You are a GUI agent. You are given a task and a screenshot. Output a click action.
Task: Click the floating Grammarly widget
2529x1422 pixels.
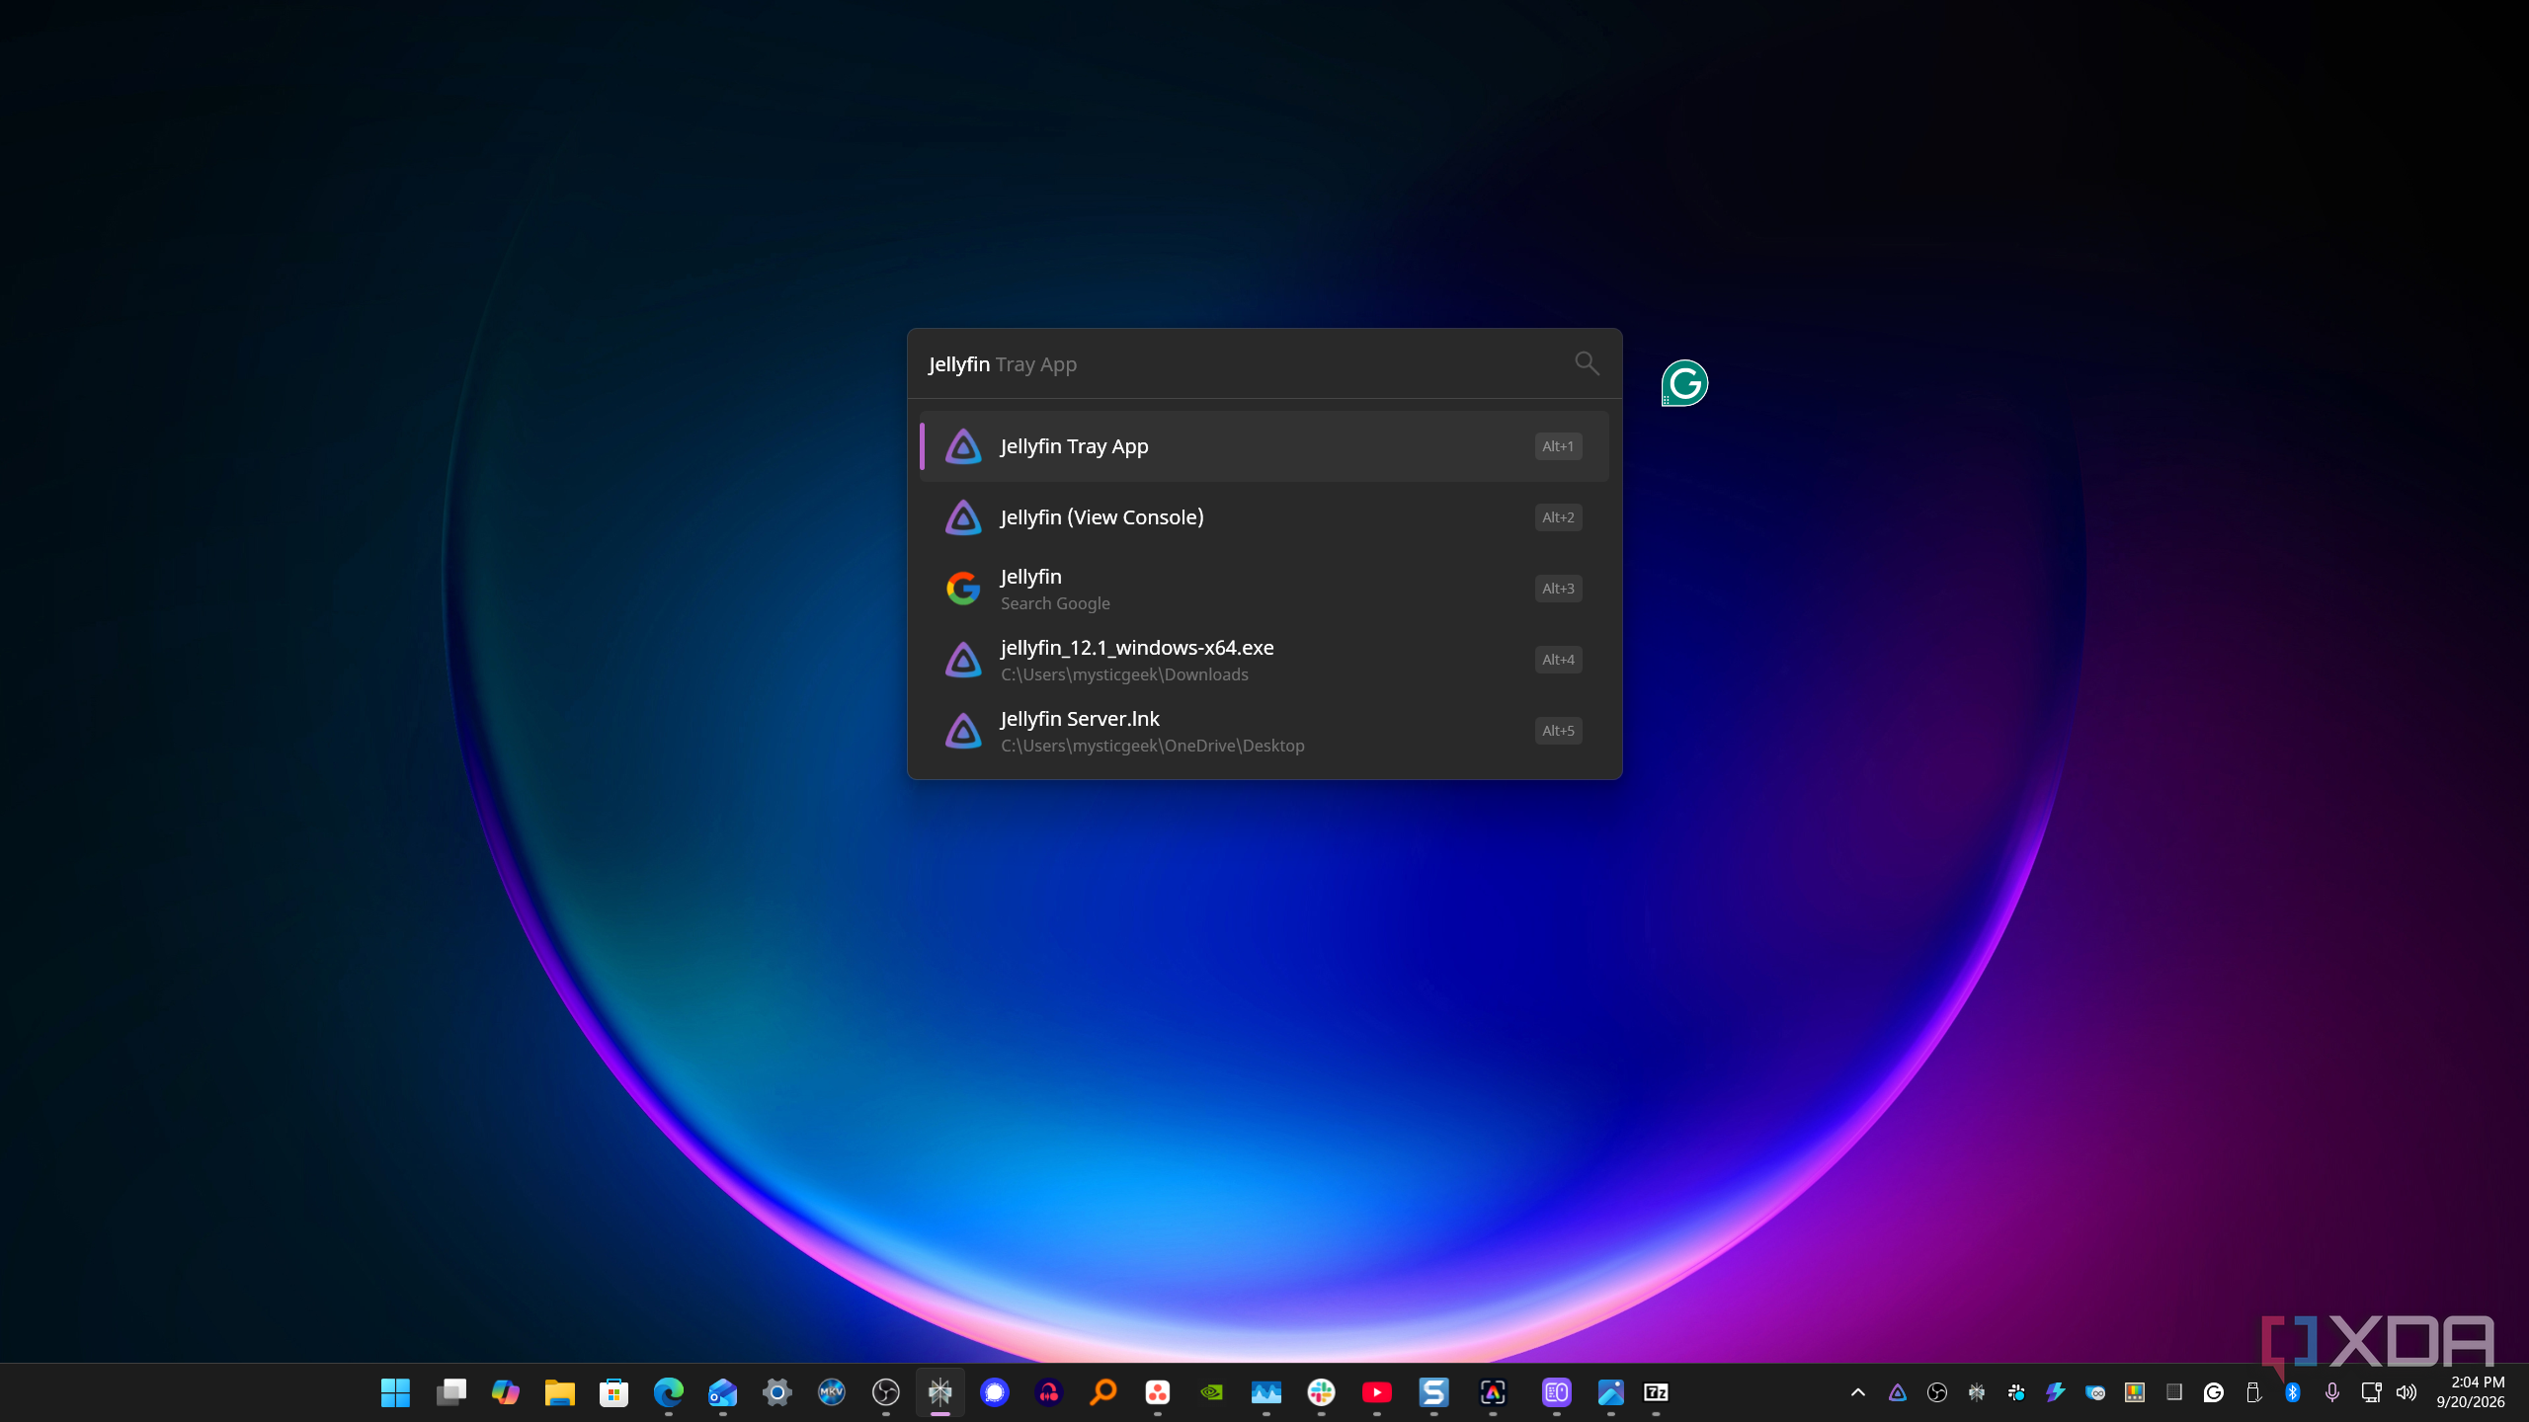(x=1684, y=383)
